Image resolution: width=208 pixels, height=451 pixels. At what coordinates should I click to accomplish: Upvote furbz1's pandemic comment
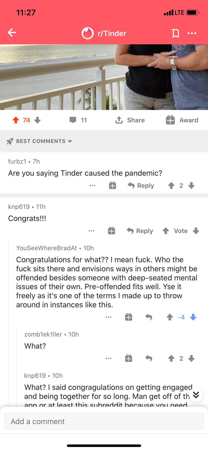click(171, 186)
